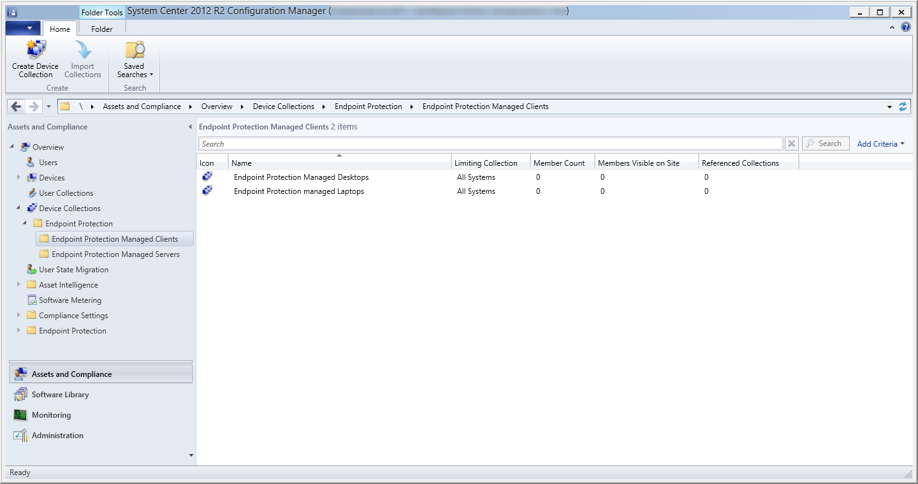
Task: Click Members Visible on Site column header
Action: pos(646,163)
